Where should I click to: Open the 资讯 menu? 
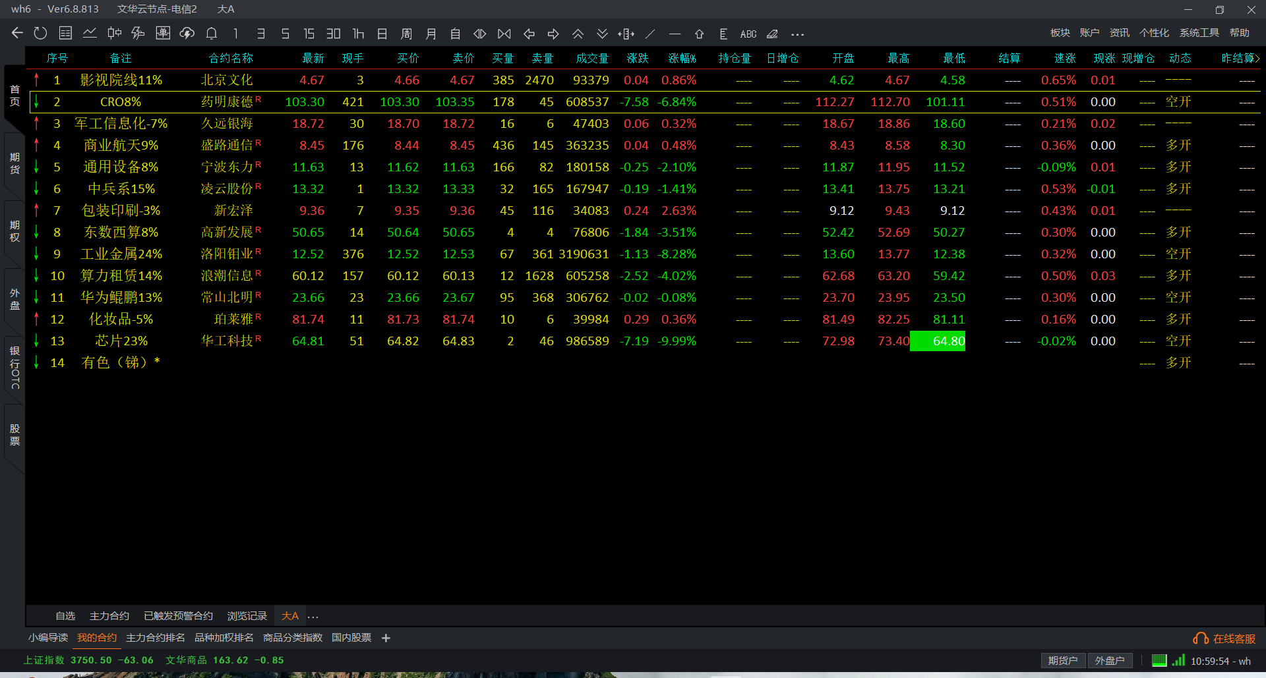click(1119, 33)
